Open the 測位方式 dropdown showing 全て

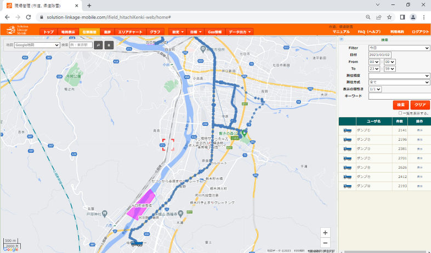click(399, 82)
